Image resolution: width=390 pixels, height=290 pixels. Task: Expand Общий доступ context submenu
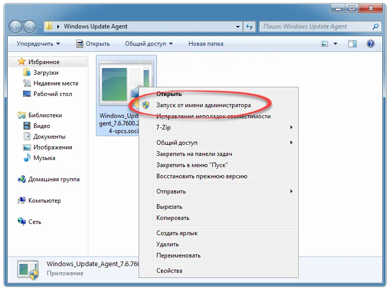pos(219,143)
